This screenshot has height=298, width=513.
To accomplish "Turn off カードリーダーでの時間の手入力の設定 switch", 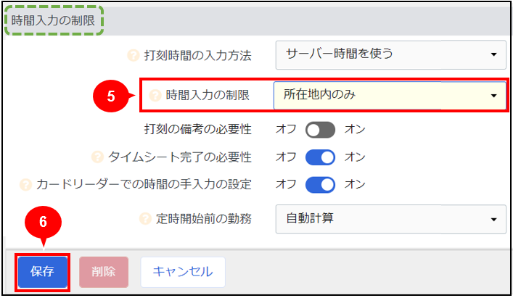I will point(320,185).
